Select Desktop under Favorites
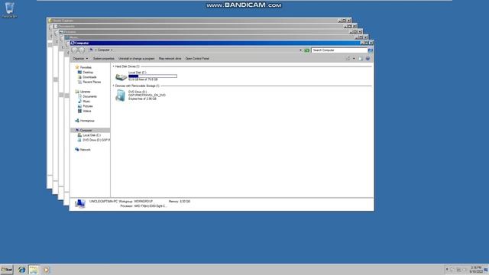 (x=88, y=73)
